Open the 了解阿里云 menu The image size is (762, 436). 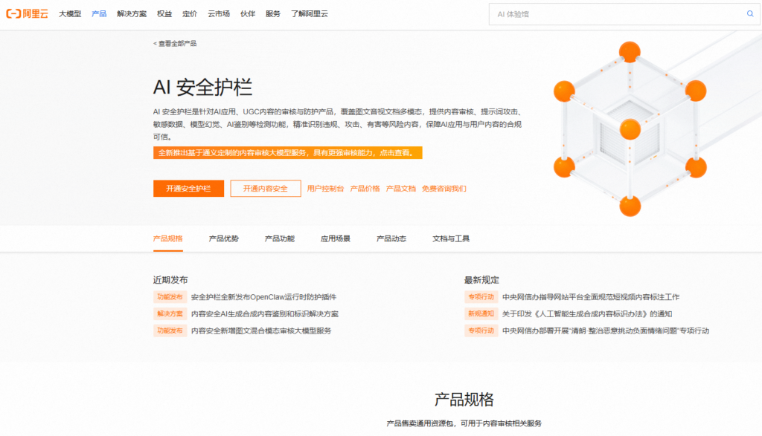(310, 14)
